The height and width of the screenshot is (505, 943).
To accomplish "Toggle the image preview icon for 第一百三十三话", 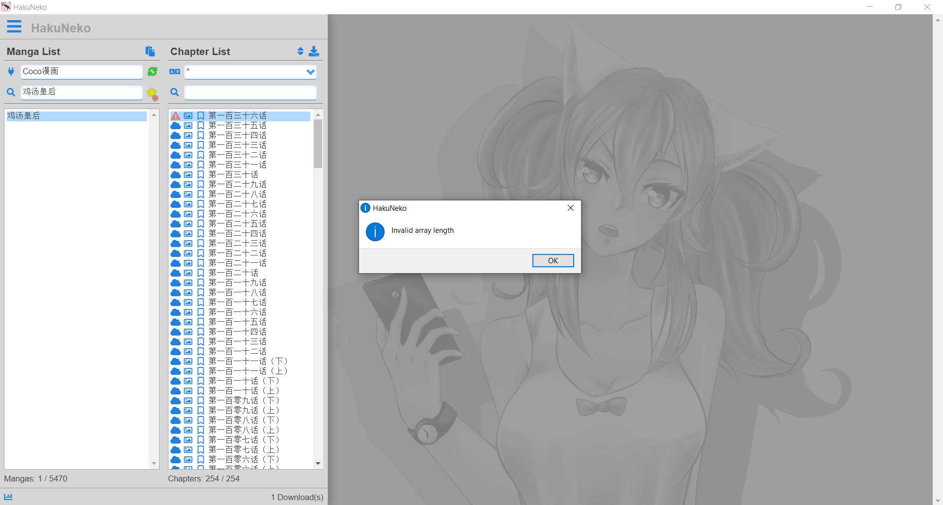I will coord(188,145).
